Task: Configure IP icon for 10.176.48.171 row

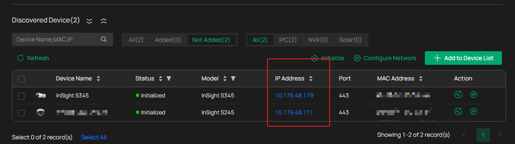Action: (474, 111)
